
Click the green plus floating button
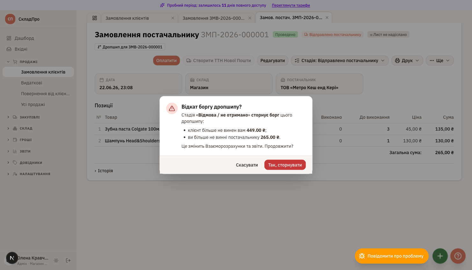[x=440, y=256]
